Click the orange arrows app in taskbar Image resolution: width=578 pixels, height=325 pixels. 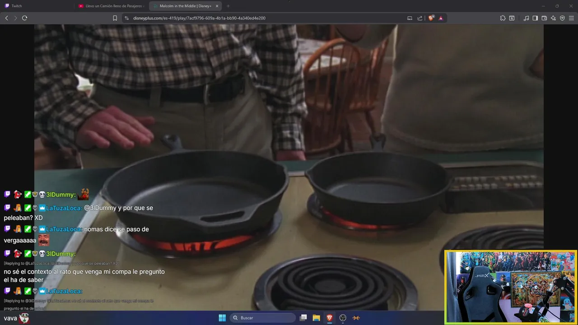(356, 318)
